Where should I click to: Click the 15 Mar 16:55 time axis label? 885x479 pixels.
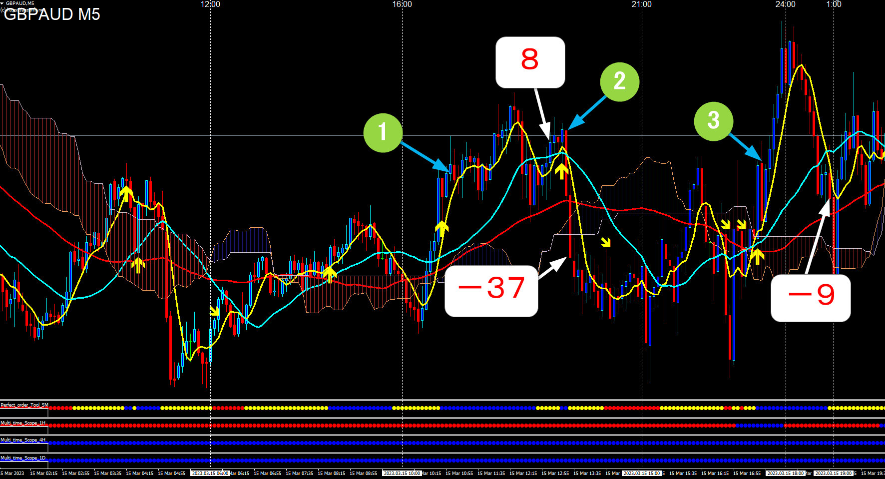pyautogui.click(x=747, y=473)
